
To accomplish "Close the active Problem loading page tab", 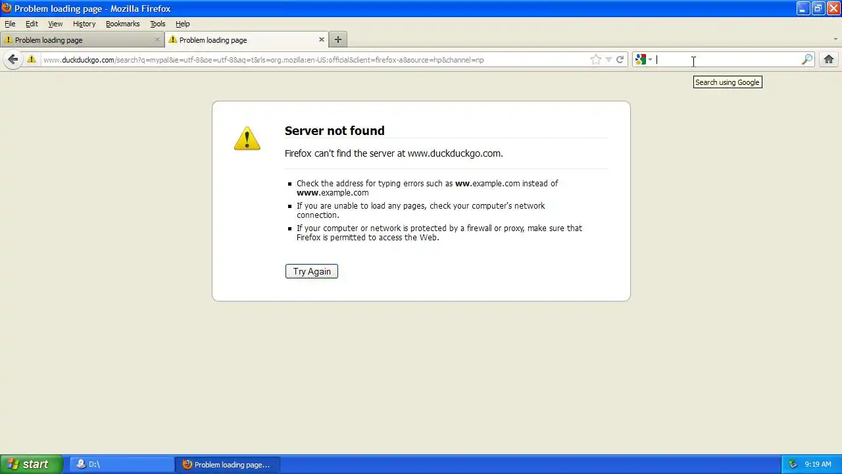I will [322, 39].
